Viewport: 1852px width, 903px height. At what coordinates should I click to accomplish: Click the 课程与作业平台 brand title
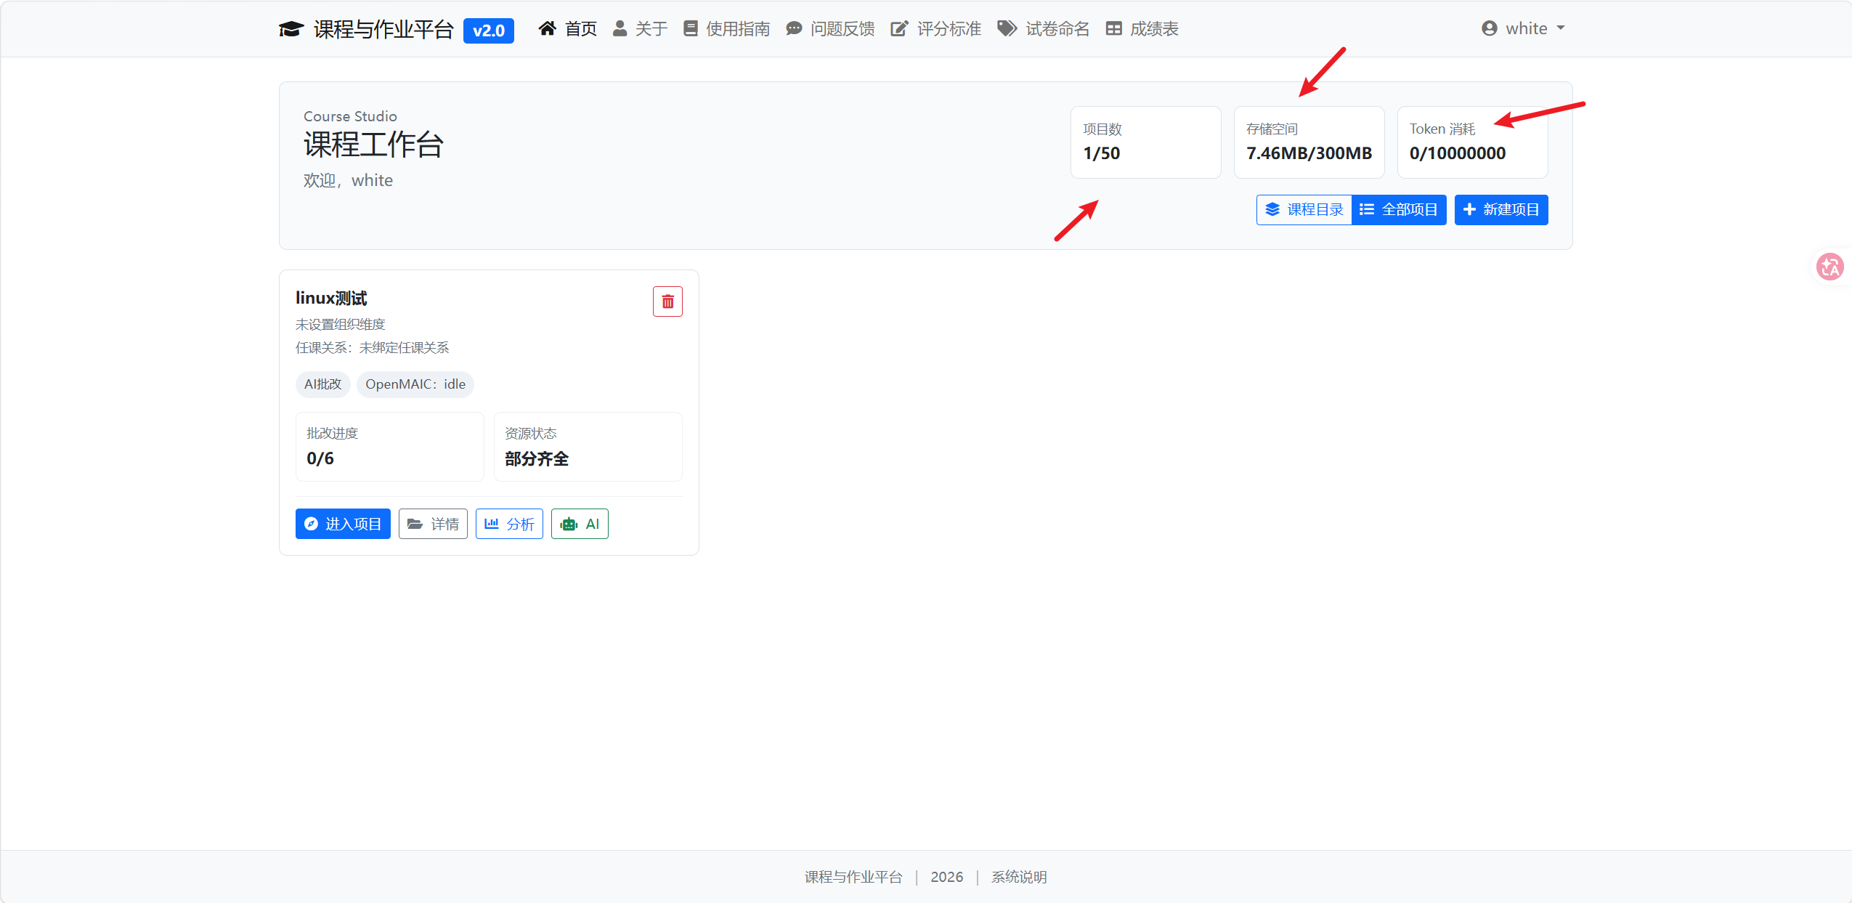pyautogui.click(x=383, y=30)
